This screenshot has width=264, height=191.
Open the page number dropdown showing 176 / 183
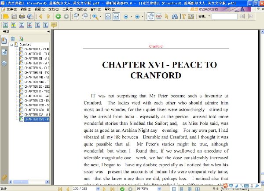click(x=98, y=189)
